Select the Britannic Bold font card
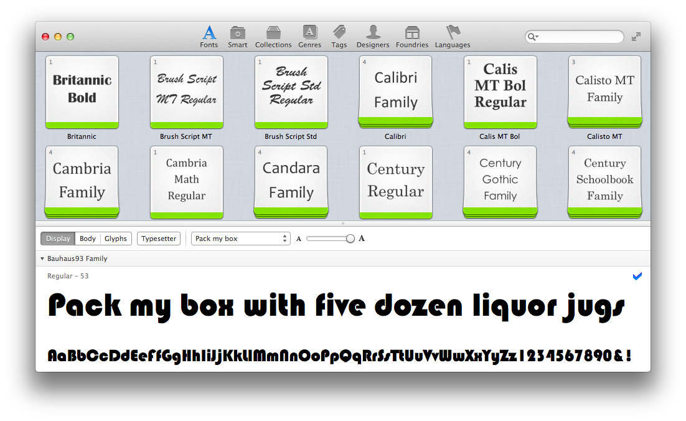686x421 pixels. (82, 92)
